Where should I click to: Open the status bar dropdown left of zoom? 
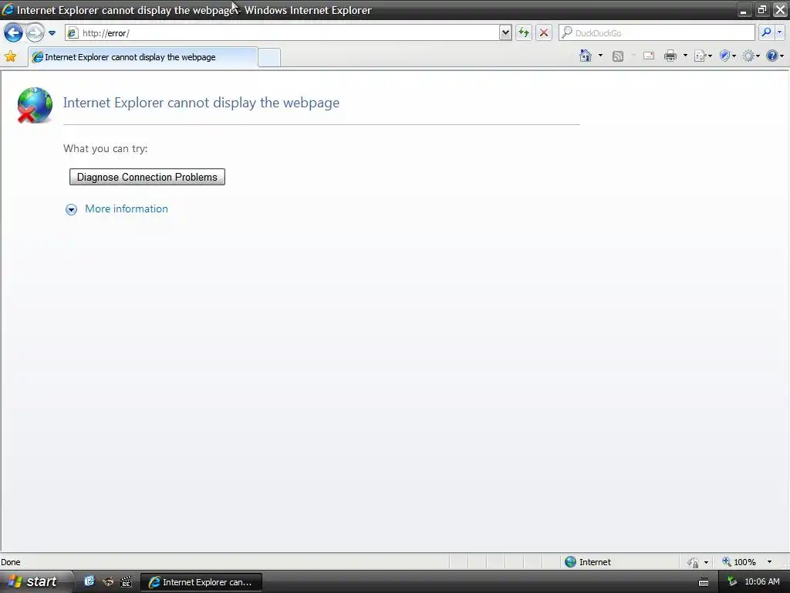[x=706, y=562]
